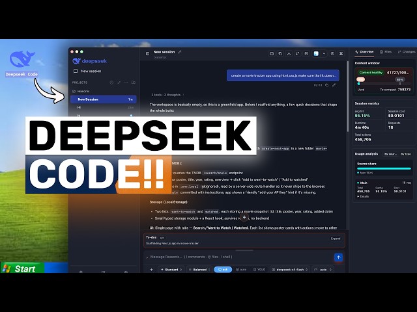The width and height of the screenshot is (417, 312).
Task: Click the 80% compact threshold marker
Action: pyautogui.click(x=399, y=79)
